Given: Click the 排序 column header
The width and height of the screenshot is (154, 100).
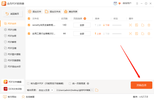Looking at the screenshot, I should 97,19.
